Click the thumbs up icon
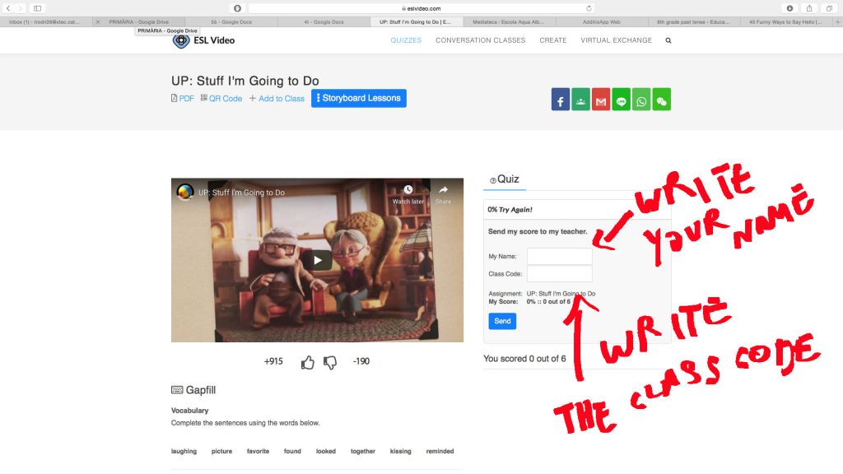843x474 pixels. (308, 362)
